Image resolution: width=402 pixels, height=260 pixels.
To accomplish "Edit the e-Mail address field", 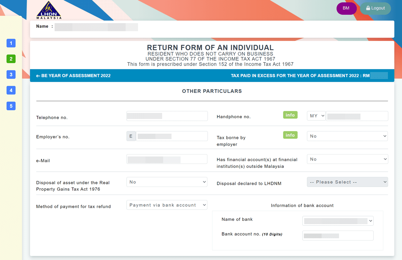I will pos(166,158).
